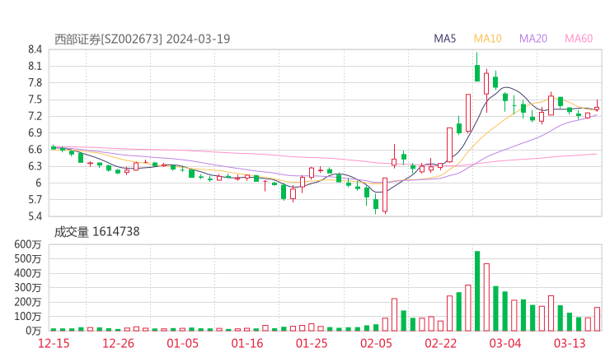Click the last red volume bar on the right
The height and width of the screenshot is (362, 610).
tap(597, 319)
